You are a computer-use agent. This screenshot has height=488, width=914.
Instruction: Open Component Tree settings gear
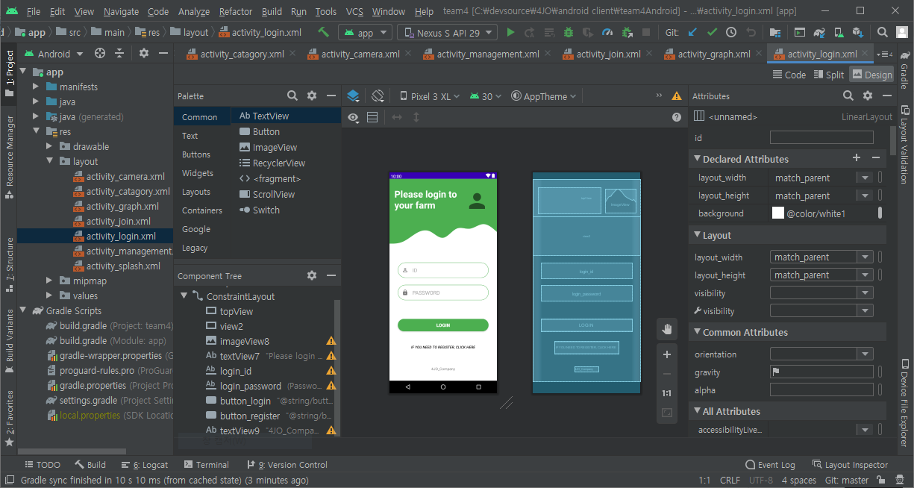(312, 275)
